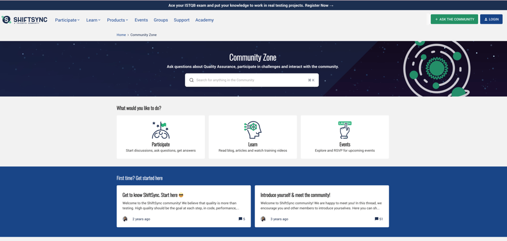
Task: Click the Learn card title
Action: 253,145
